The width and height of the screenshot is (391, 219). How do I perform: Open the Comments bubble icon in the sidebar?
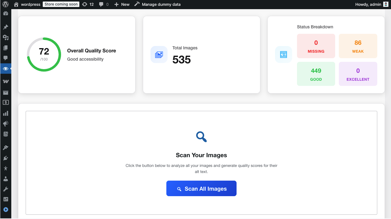click(6, 58)
